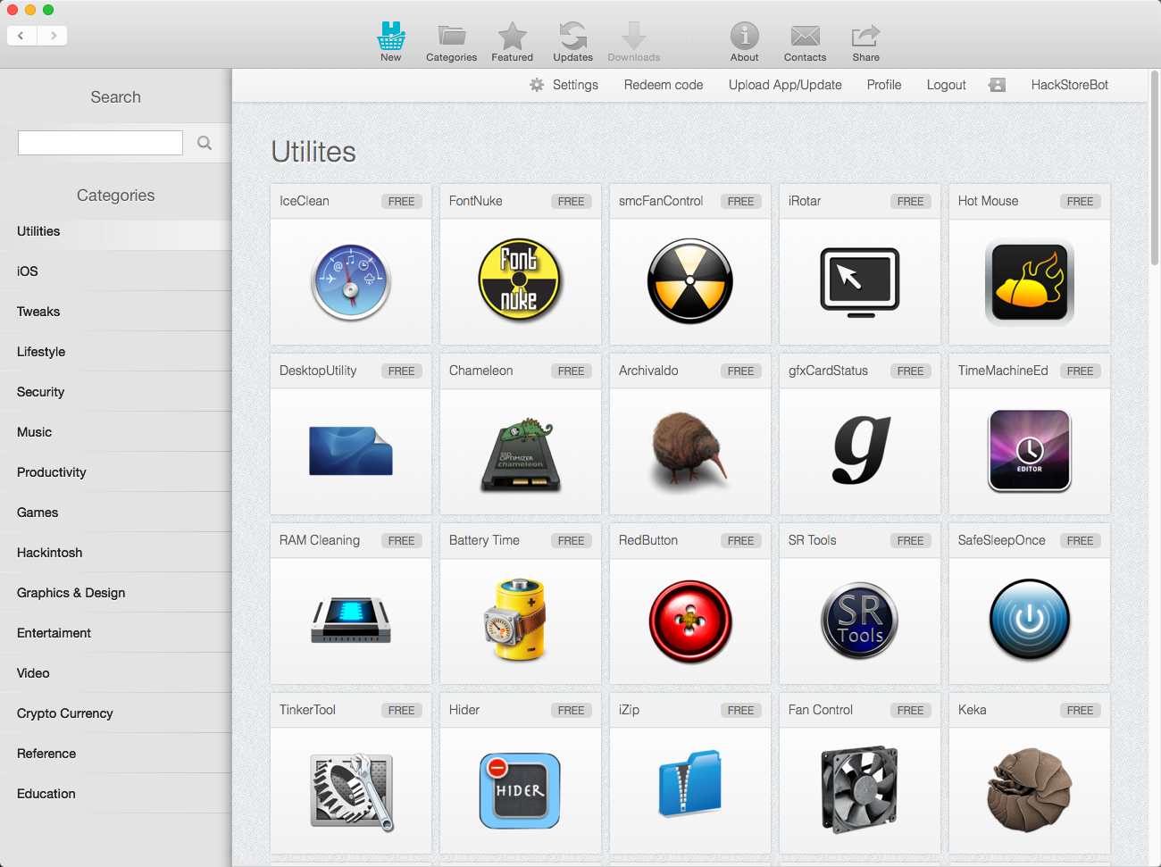The image size is (1161, 867).
Task: Open the HackStoreBot username link
Action: point(1070,85)
